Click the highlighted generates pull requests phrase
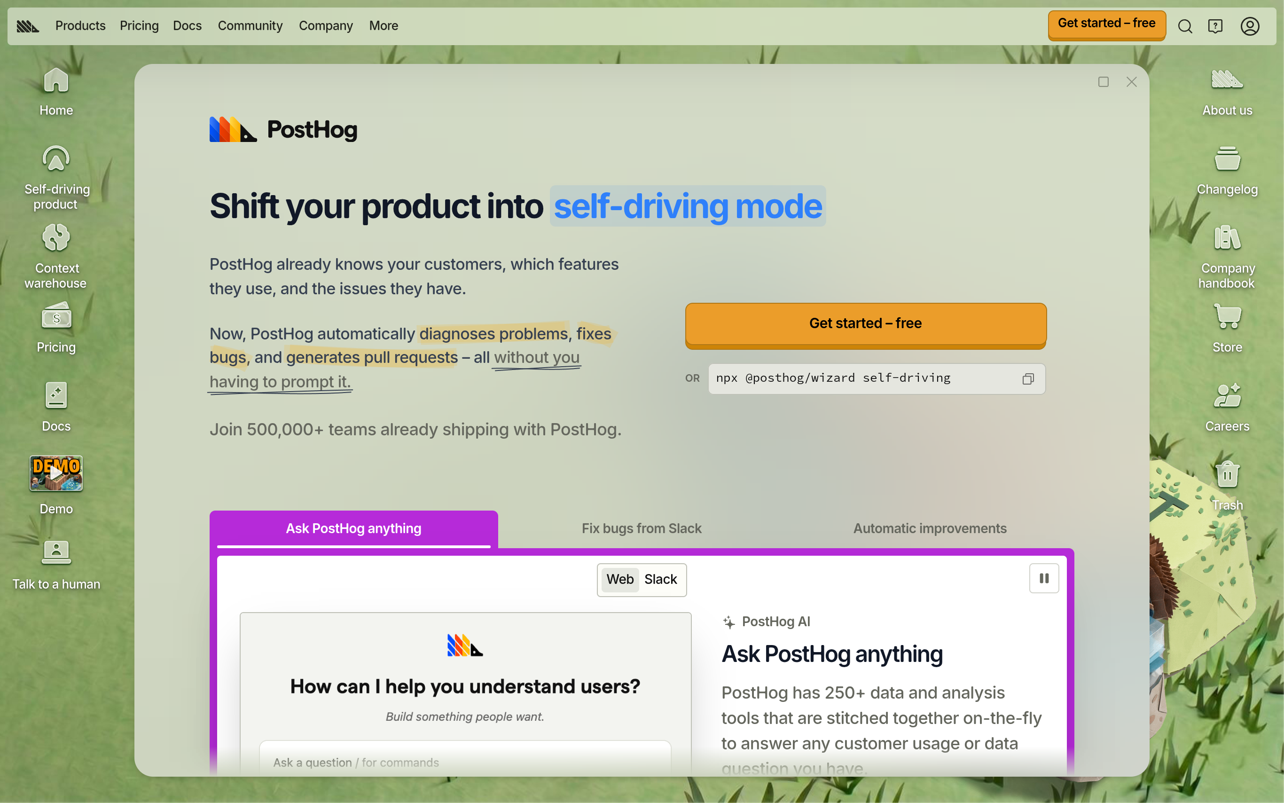 [x=372, y=357]
